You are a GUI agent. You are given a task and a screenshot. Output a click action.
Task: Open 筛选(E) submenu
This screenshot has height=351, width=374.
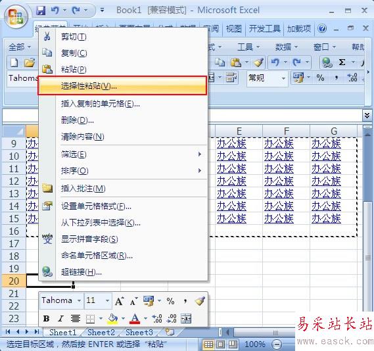pyautogui.click(x=123, y=154)
